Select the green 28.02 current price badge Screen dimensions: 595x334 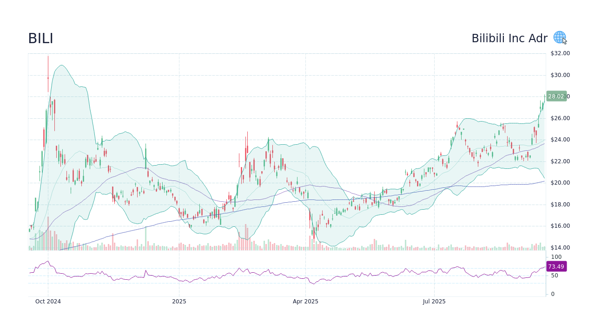(x=556, y=96)
